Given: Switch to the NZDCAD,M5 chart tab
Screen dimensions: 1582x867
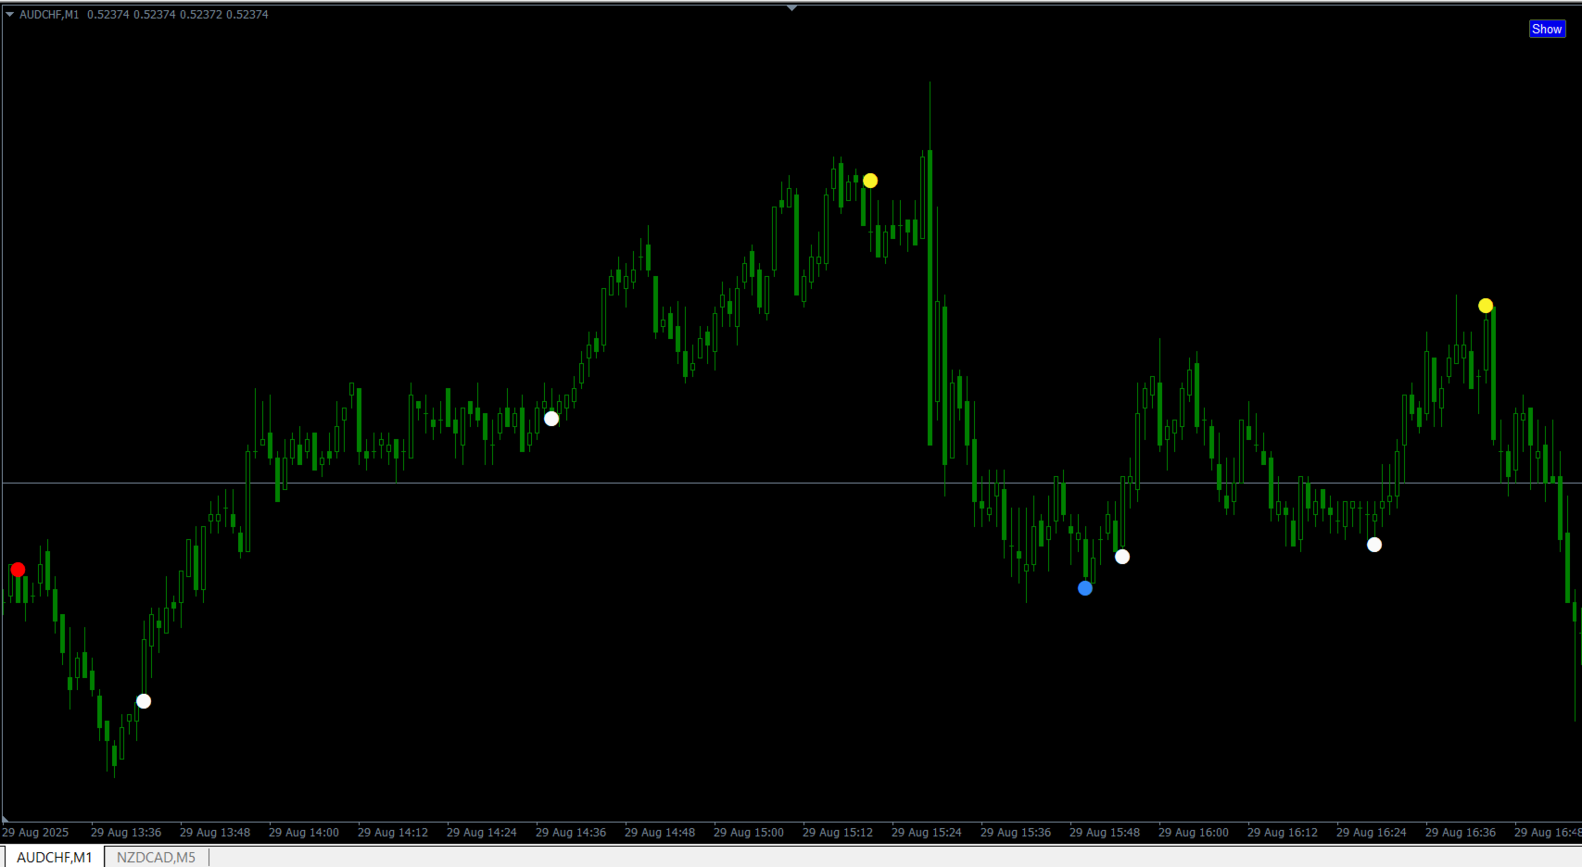Looking at the screenshot, I should [156, 858].
